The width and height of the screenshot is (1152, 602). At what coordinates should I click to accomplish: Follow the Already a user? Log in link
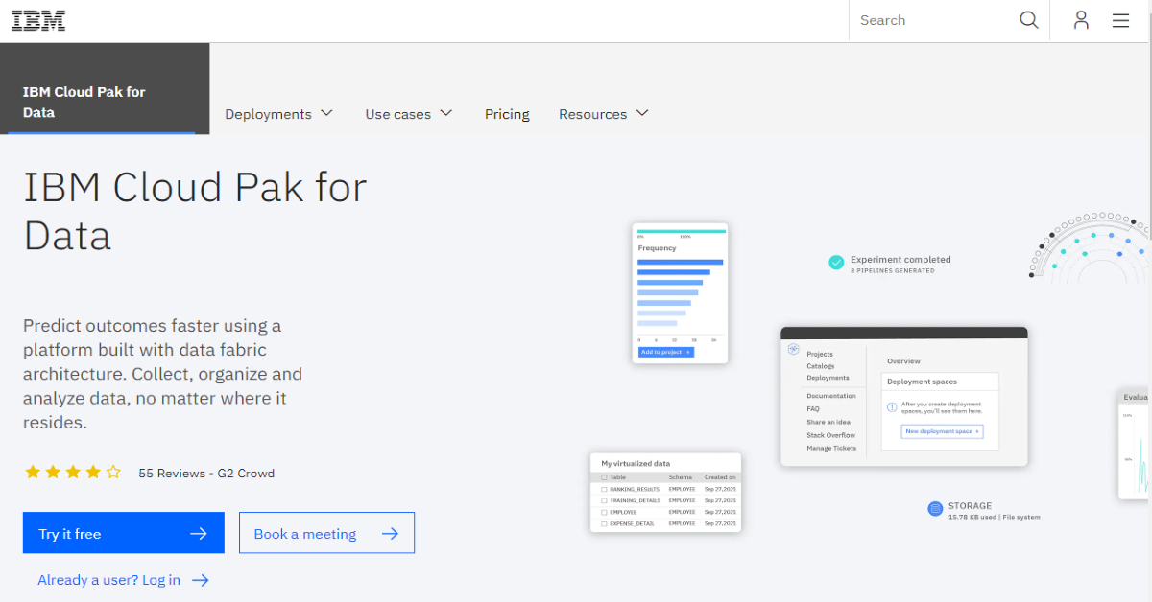point(123,580)
